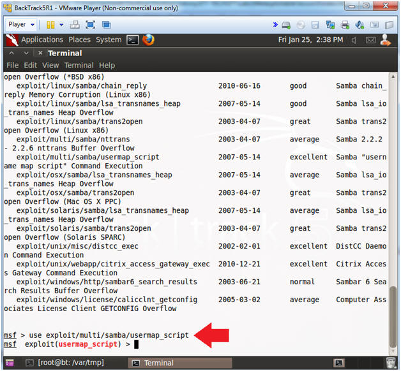Image resolution: width=401 pixels, height=371 pixels.
Task: Click the terminal vertical scrollbar thumb
Action: click(393, 317)
